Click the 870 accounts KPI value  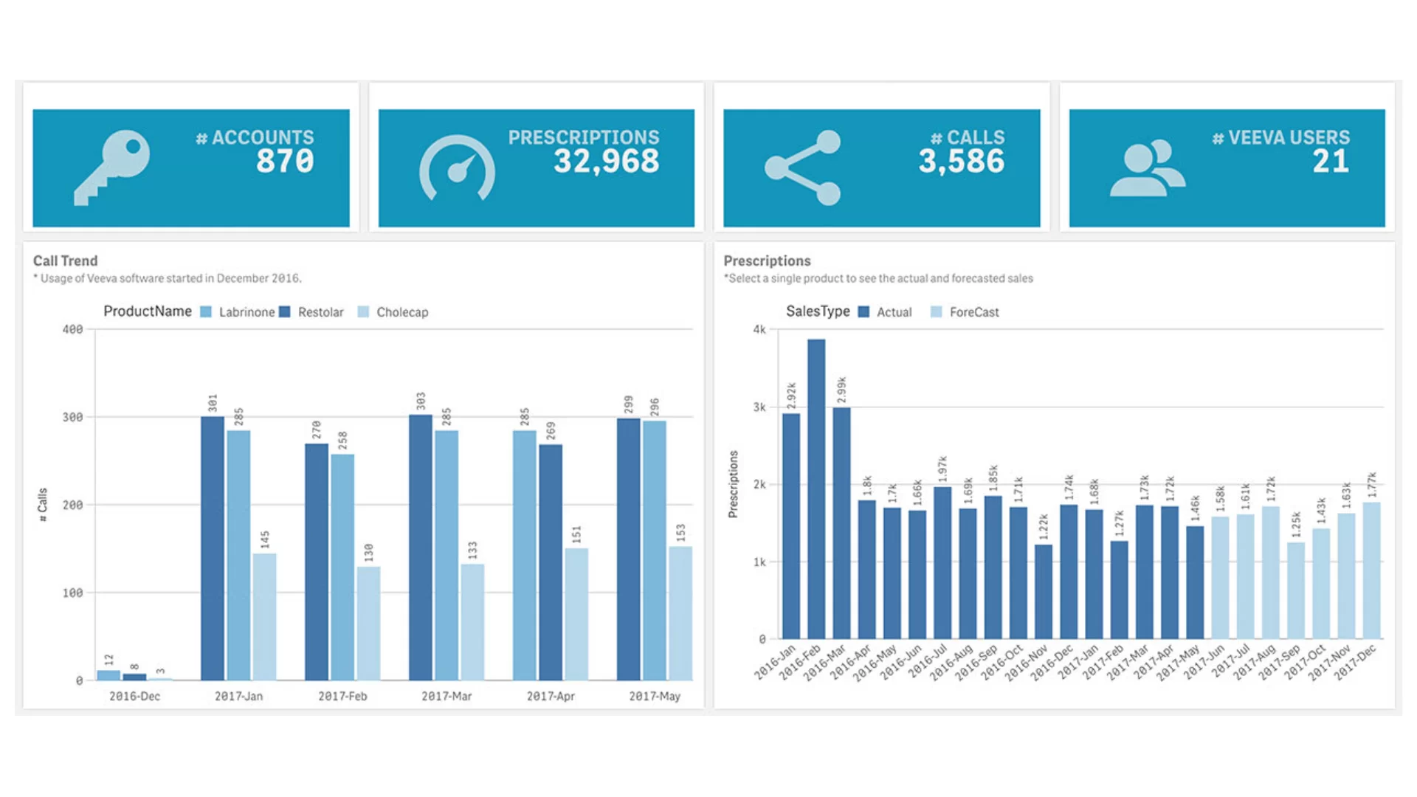[x=285, y=161]
